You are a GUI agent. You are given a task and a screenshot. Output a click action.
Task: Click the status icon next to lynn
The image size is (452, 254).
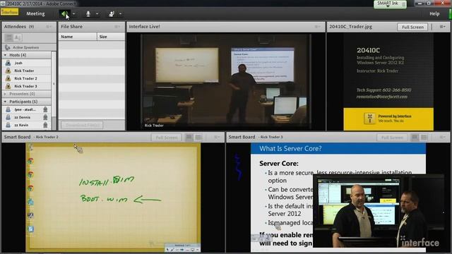point(45,109)
